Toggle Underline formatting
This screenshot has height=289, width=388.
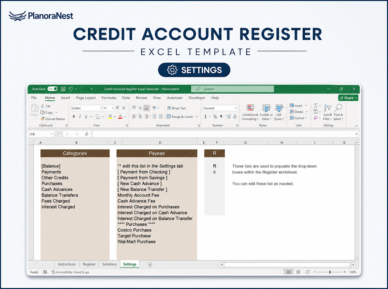point(86,117)
